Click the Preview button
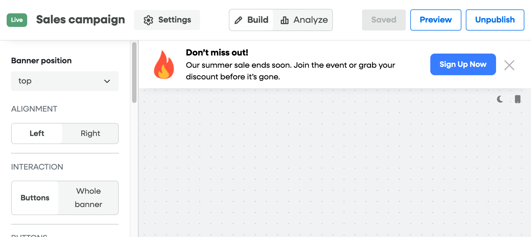 [436, 20]
